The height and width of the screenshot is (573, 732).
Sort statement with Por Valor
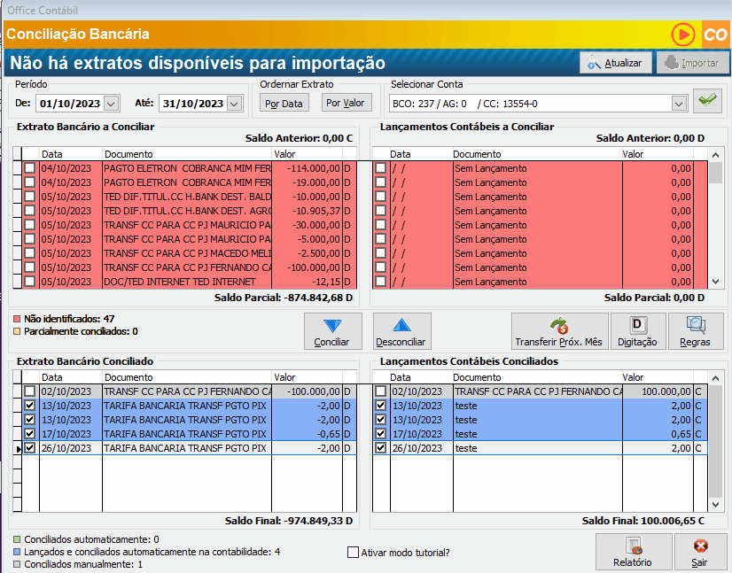click(346, 103)
